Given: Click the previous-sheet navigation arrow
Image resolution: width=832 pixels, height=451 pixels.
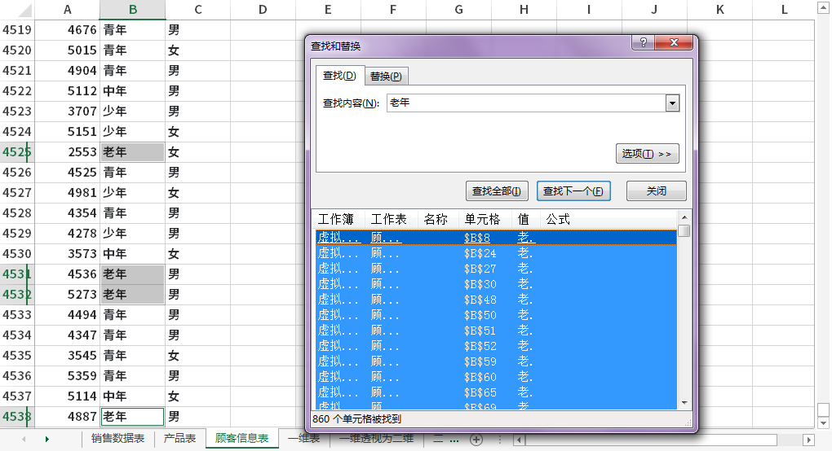Looking at the screenshot, I should (x=24, y=439).
